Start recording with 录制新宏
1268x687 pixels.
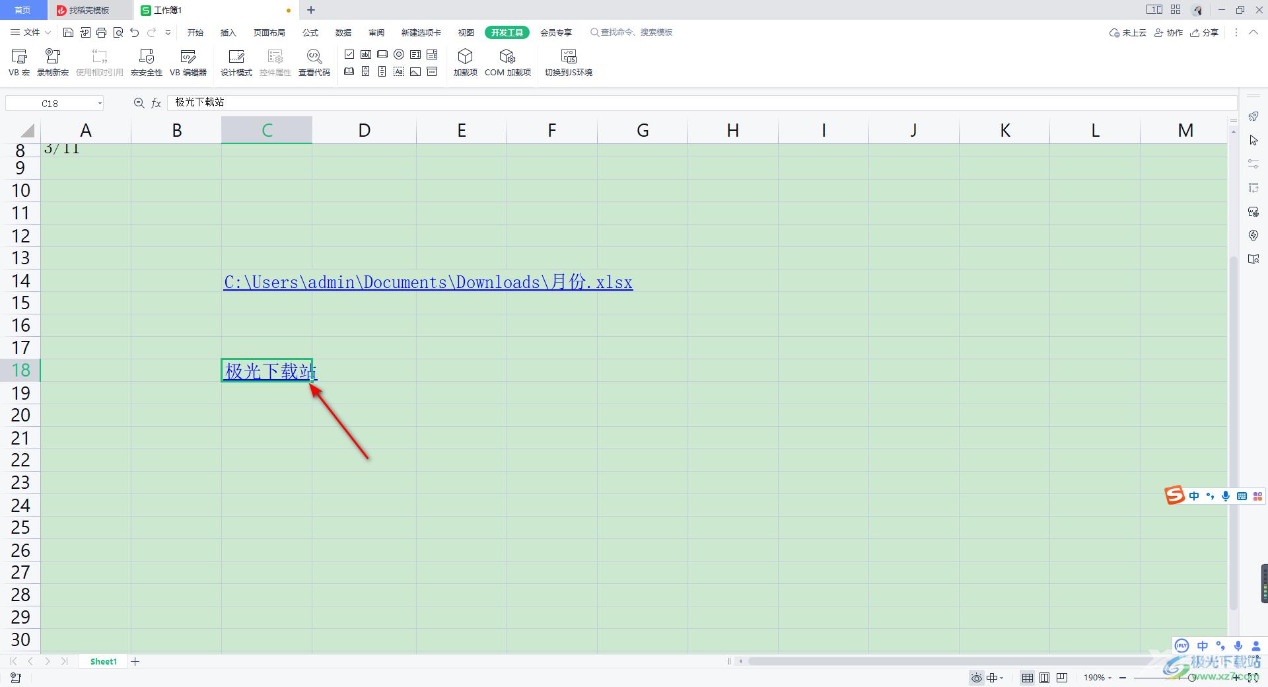53,63
